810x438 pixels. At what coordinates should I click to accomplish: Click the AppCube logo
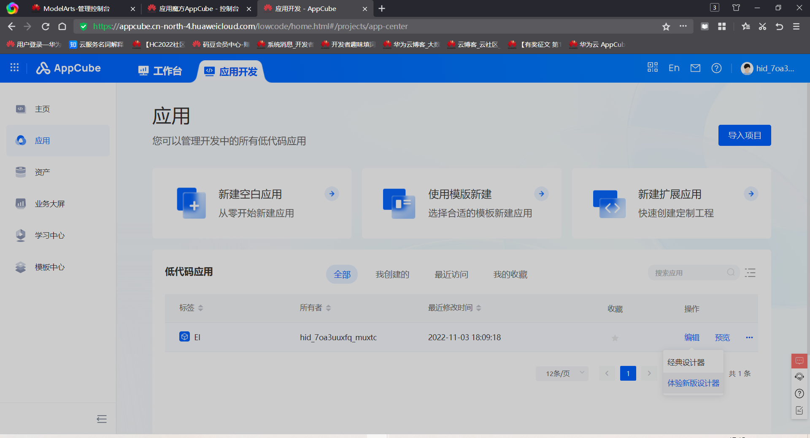pos(68,68)
